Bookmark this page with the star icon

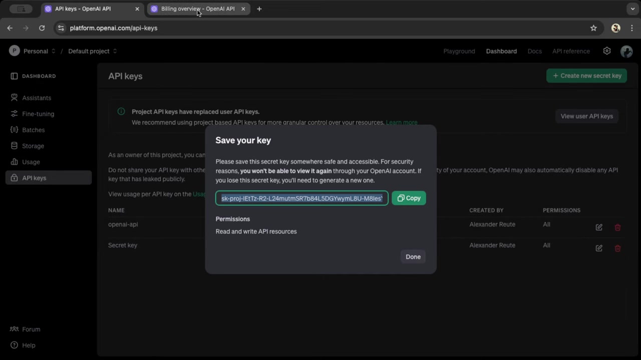tap(593, 28)
